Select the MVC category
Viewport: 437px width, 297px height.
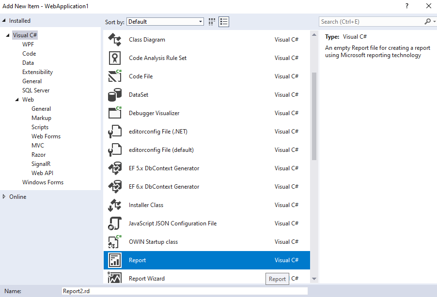point(38,145)
